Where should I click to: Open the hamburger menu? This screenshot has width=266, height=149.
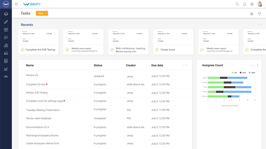pyautogui.click(x=16, y=4)
